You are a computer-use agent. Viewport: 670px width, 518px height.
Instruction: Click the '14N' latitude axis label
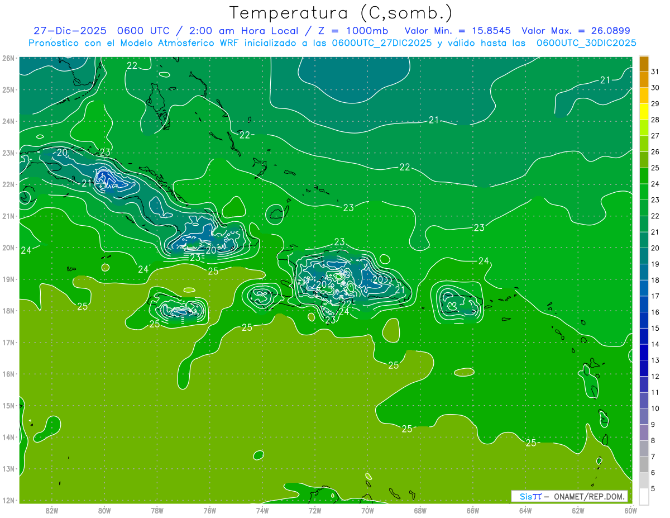click(x=8, y=437)
